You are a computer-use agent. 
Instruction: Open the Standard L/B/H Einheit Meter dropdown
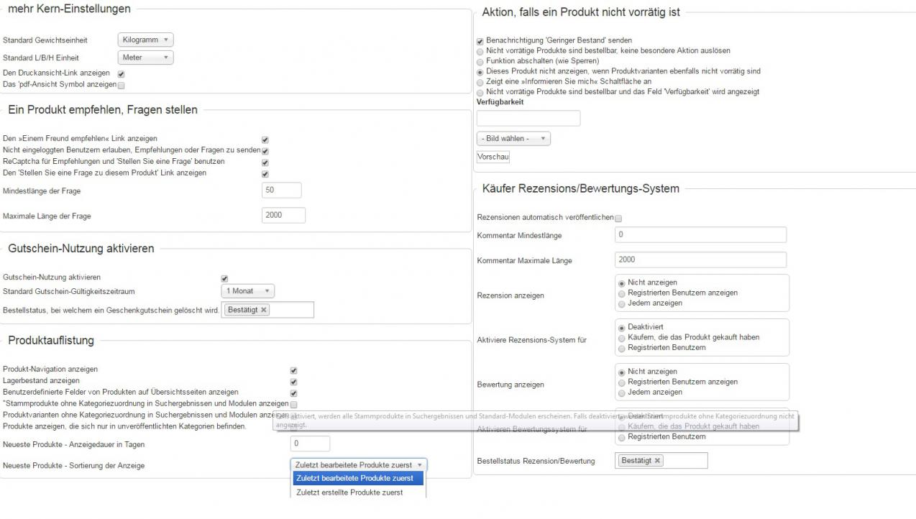145,58
